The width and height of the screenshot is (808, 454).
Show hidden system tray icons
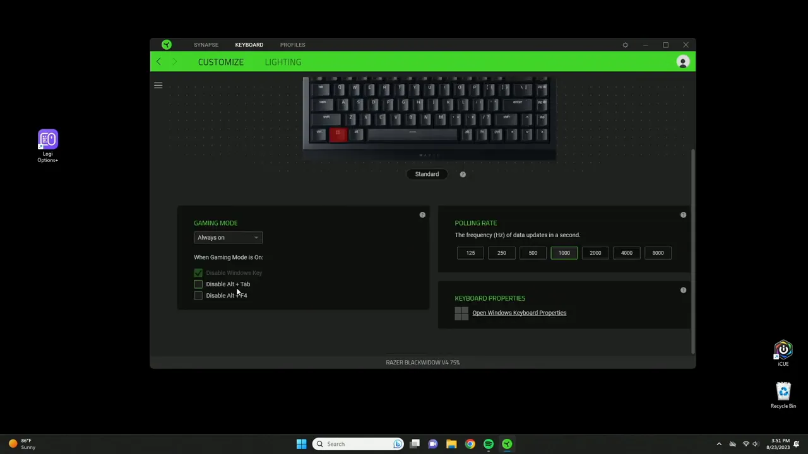719,444
